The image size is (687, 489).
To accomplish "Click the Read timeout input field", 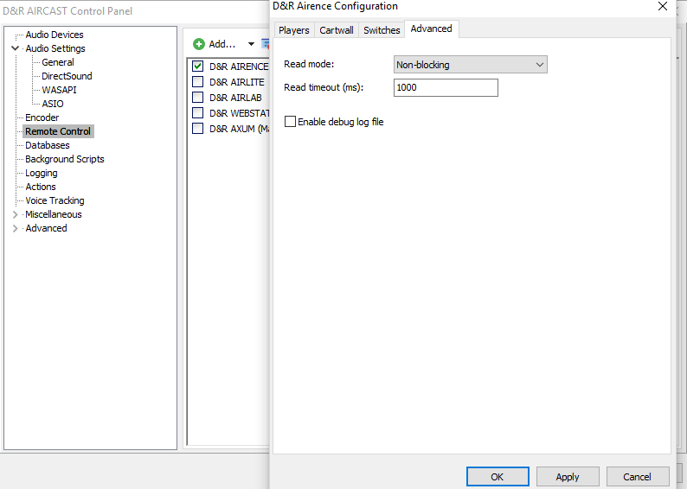I will coord(446,88).
